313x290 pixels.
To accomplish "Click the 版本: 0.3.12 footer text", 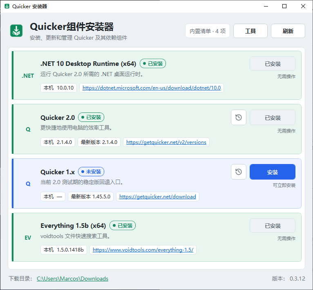I will [x=288, y=279].
